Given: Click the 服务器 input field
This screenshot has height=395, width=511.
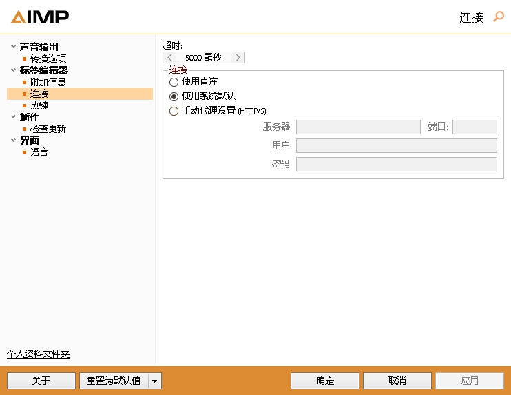Looking at the screenshot, I should click(358, 127).
